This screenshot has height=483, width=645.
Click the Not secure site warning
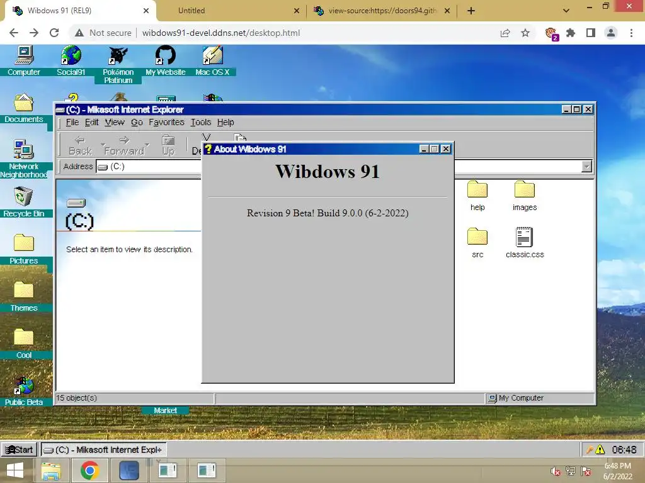pyautogui.click(x=103, y=33)
